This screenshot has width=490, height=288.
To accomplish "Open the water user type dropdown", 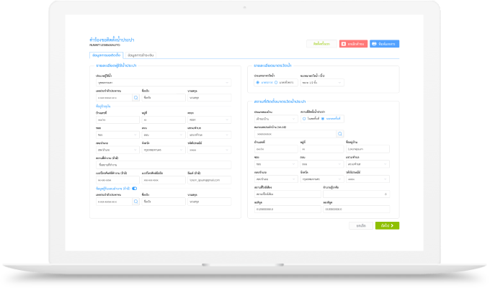I will 162,82.
